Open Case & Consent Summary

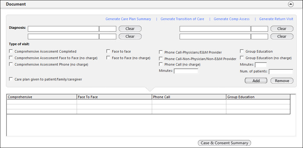pos(224,143)
